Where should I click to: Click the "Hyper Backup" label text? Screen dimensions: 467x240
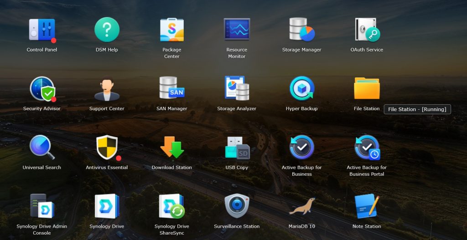302,108
